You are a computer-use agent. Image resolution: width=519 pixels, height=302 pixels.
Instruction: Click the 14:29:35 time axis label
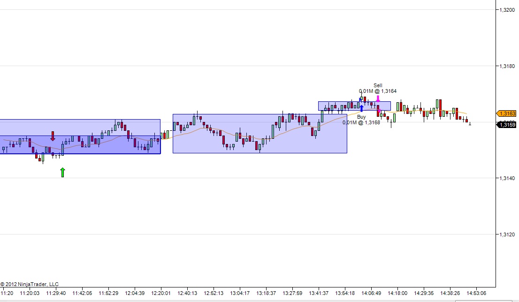pos(424,293)
